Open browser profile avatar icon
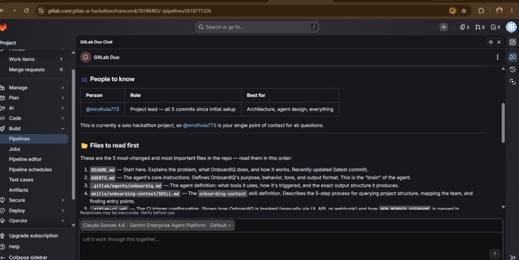Viewport: 519px width, 260px height. (x=499, y=11)
